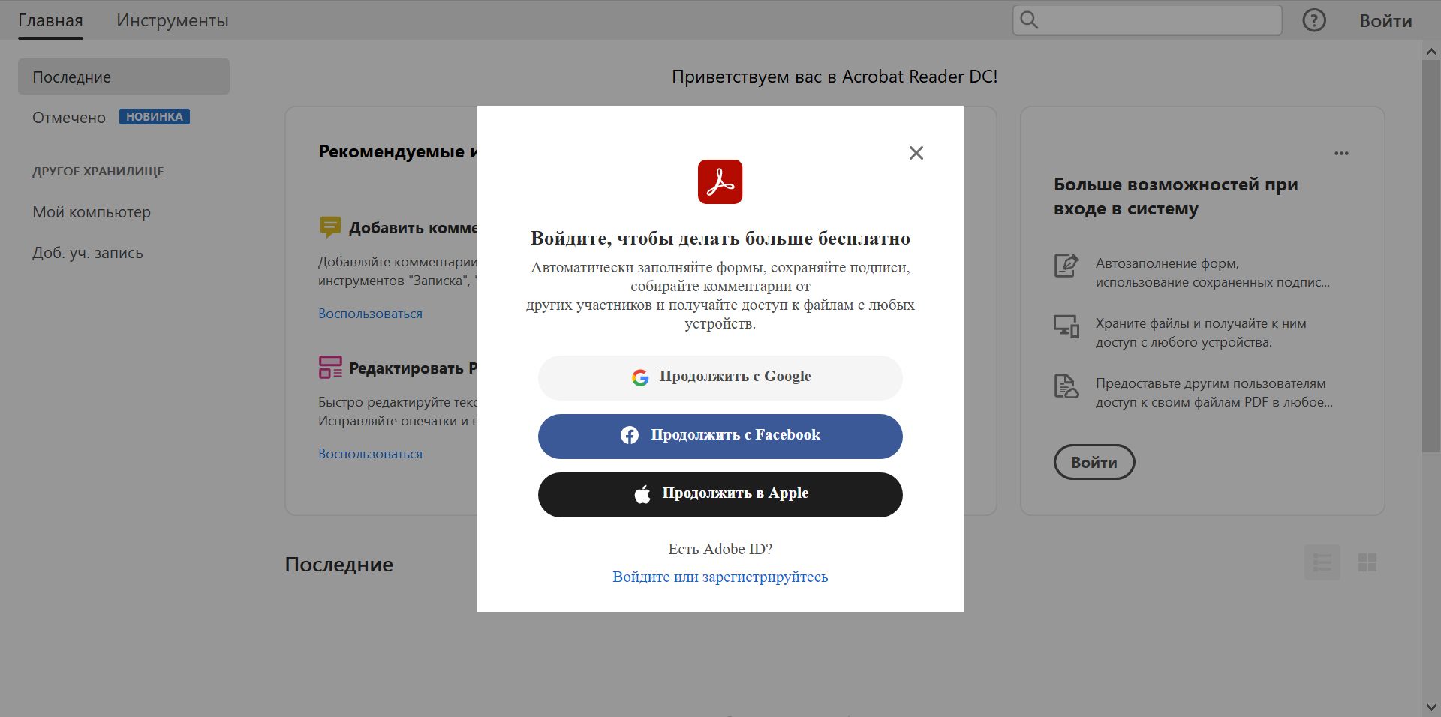Open the Help question mark icon

(1313, 20)
